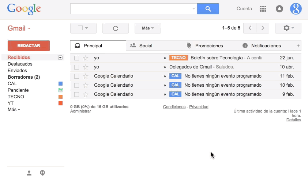Go to newer messages arrow
308x177 pixels.
click(250, 28)
